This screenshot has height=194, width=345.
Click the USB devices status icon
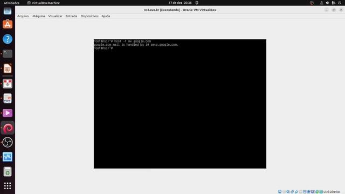click(296, 192)
